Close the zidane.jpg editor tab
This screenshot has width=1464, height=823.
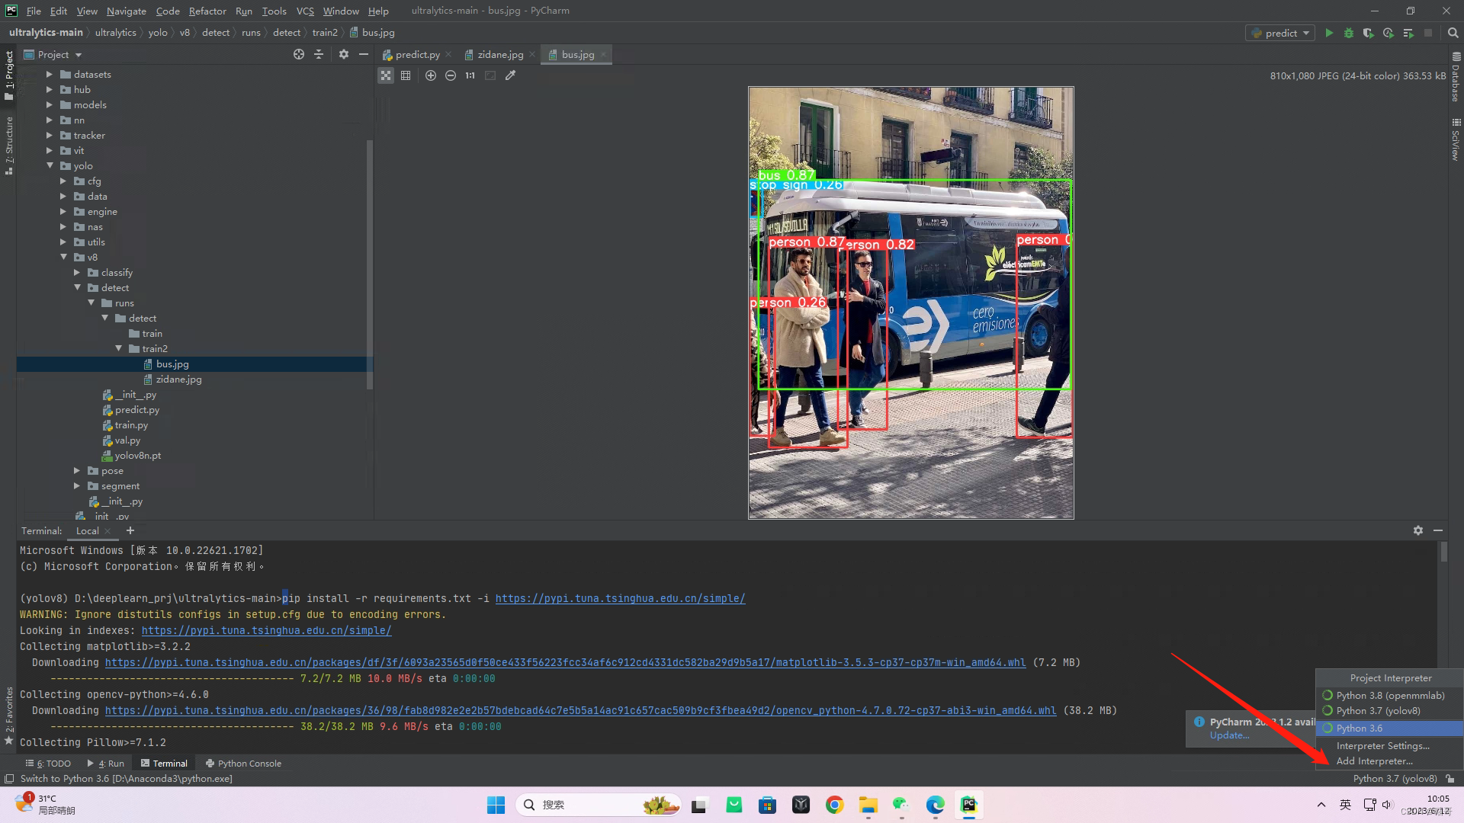coord(532,55)
